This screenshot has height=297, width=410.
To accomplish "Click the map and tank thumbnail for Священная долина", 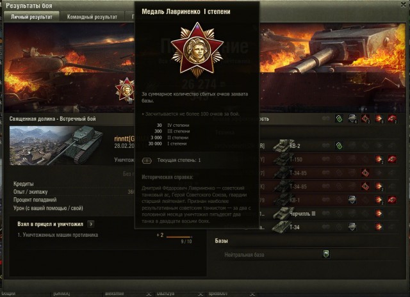I will 56,145.
